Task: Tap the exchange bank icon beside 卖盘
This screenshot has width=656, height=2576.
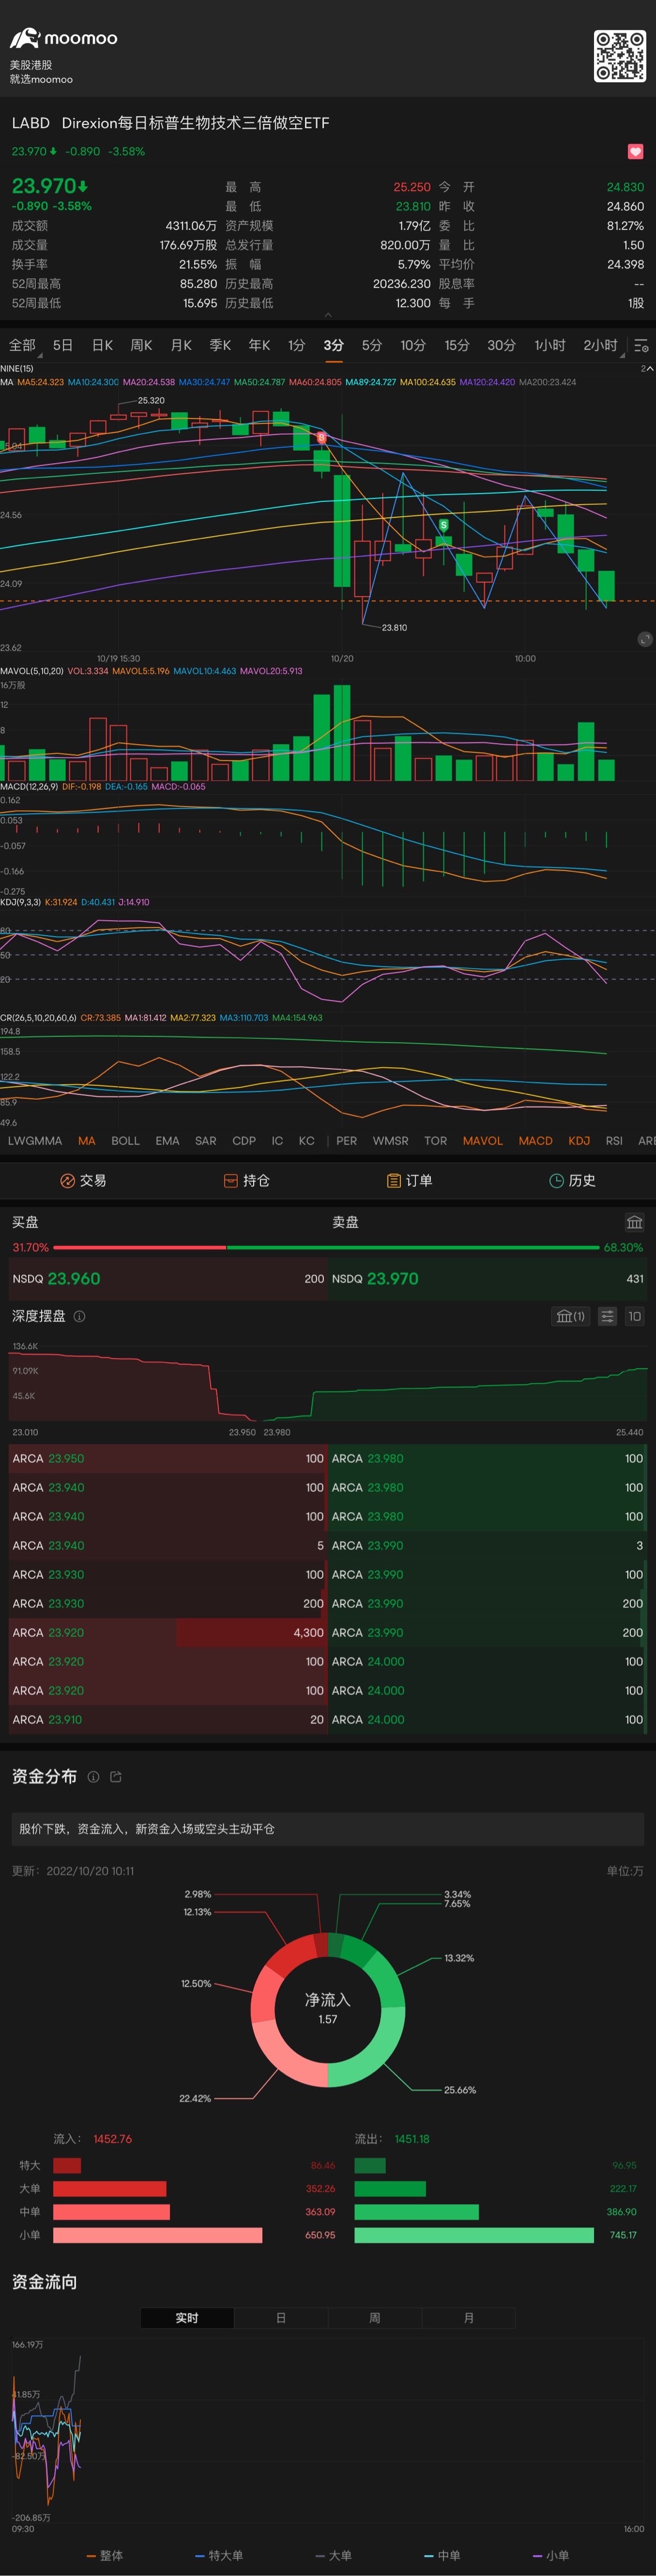Action: [x=634, y=1222]
